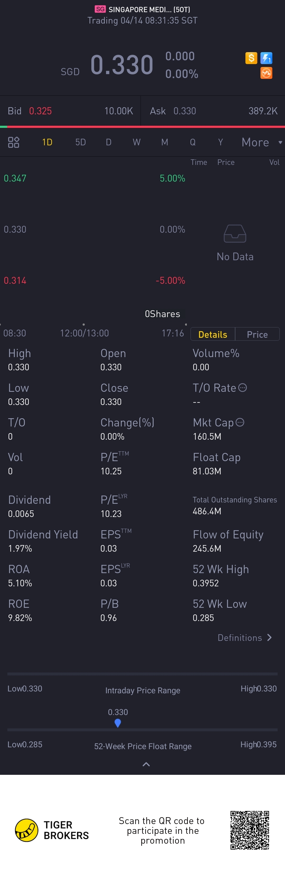The width and height of the screenshot is (285, 886).
Task: Switch side panel to Price
Action: click(257, 334)
